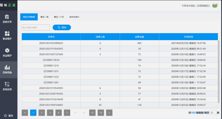222x119 pixels.
Task: Select the 营业订单数据 tab
Action: click(x=29, y=17)
